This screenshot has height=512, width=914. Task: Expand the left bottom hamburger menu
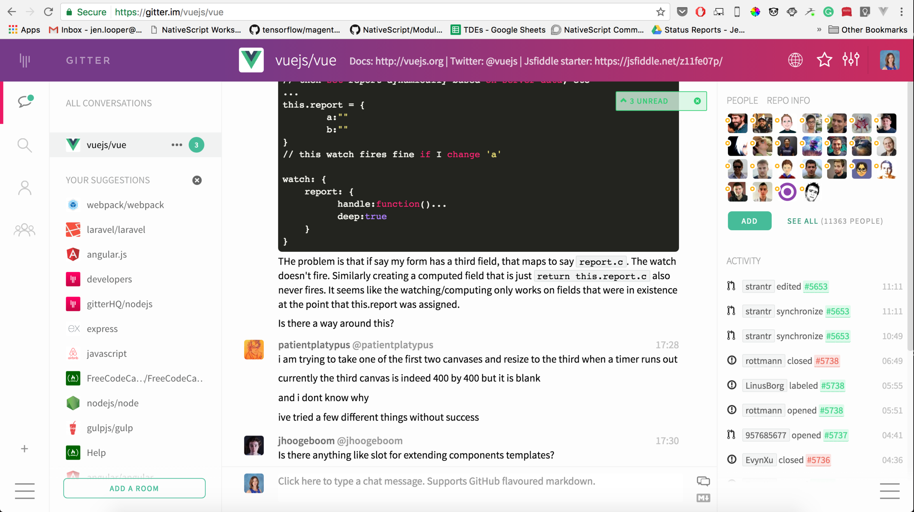coord(24,491)
